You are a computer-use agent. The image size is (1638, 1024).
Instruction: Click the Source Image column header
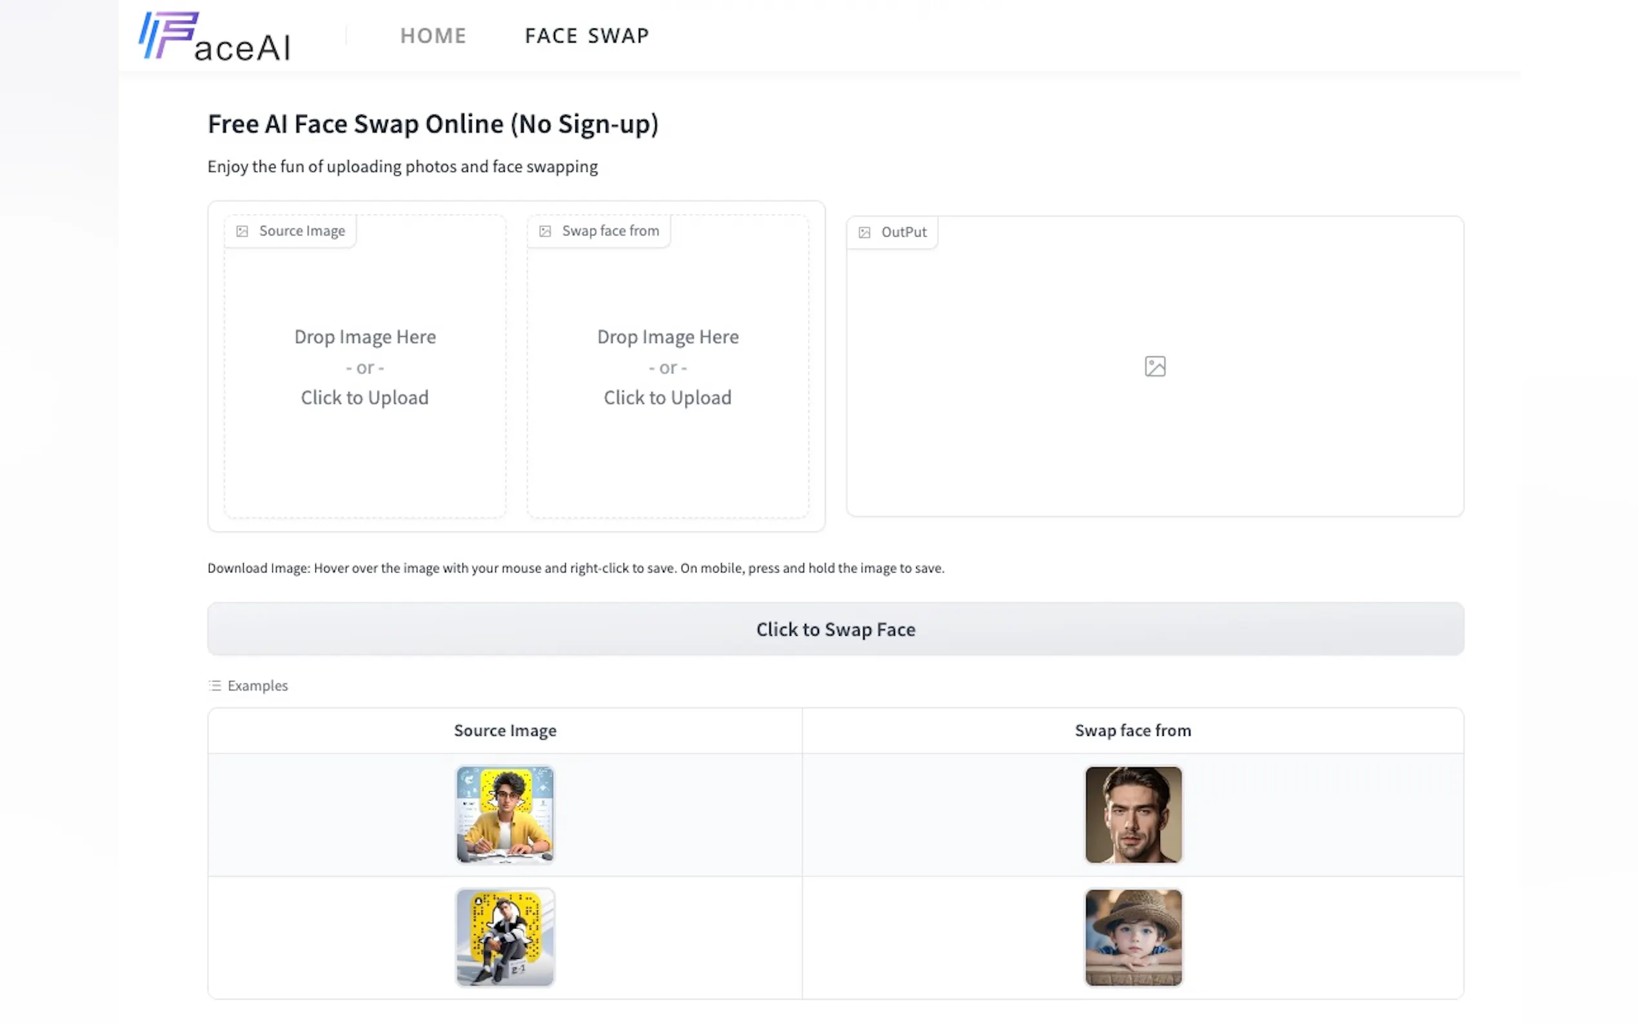tap(504, 730)
